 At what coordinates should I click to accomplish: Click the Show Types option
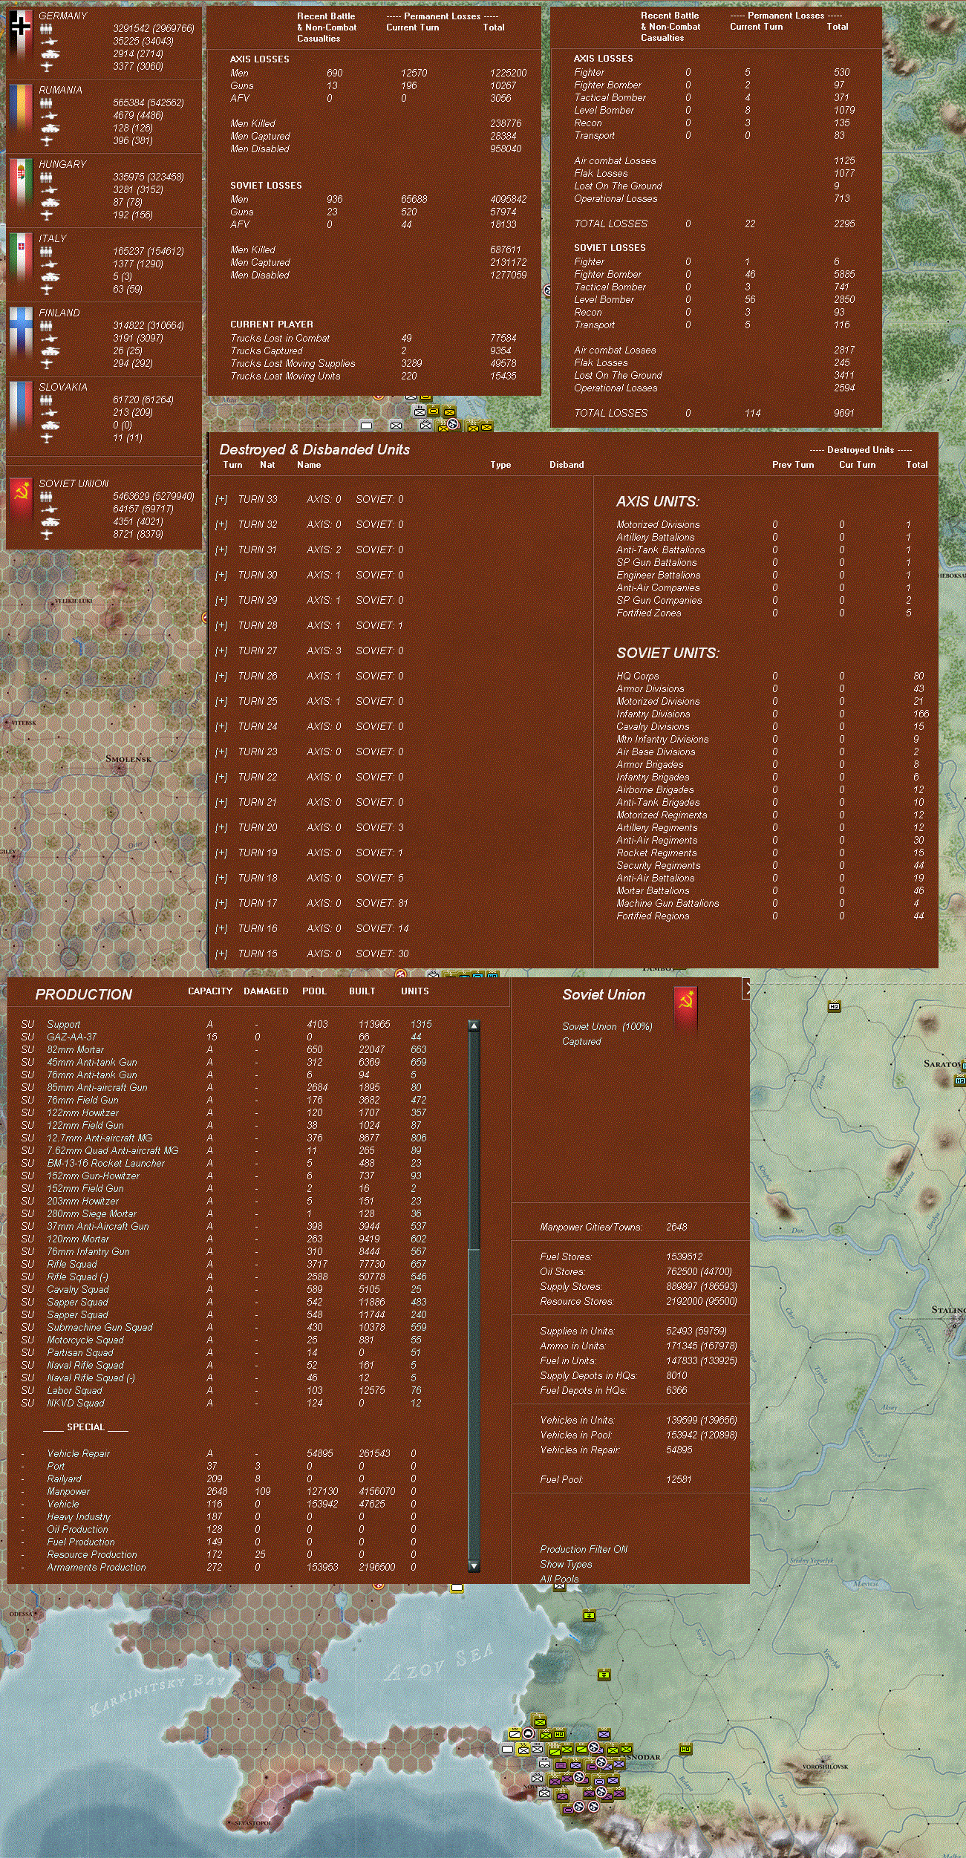566,1564
